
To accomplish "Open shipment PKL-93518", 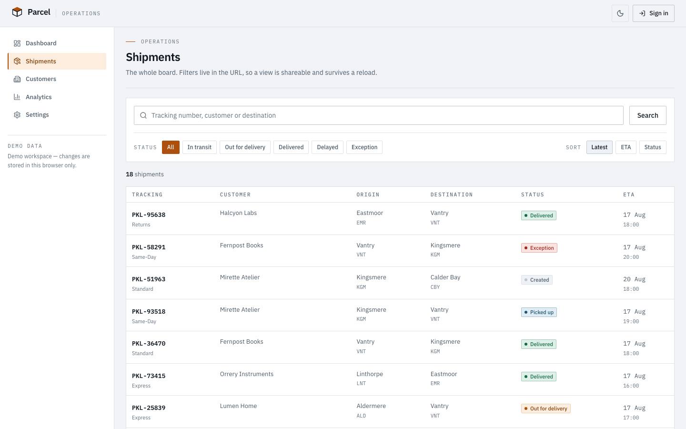I will (149, 312).
